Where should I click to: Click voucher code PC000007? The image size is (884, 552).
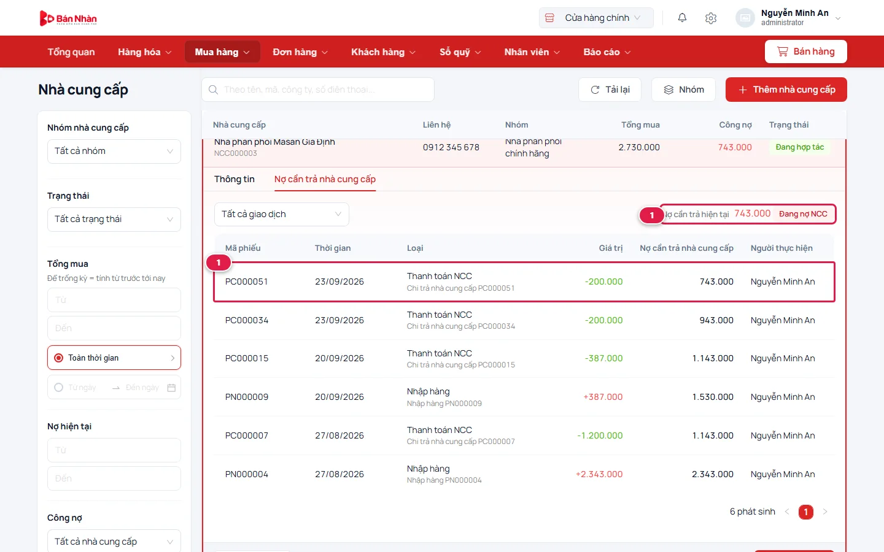point(247,435)
